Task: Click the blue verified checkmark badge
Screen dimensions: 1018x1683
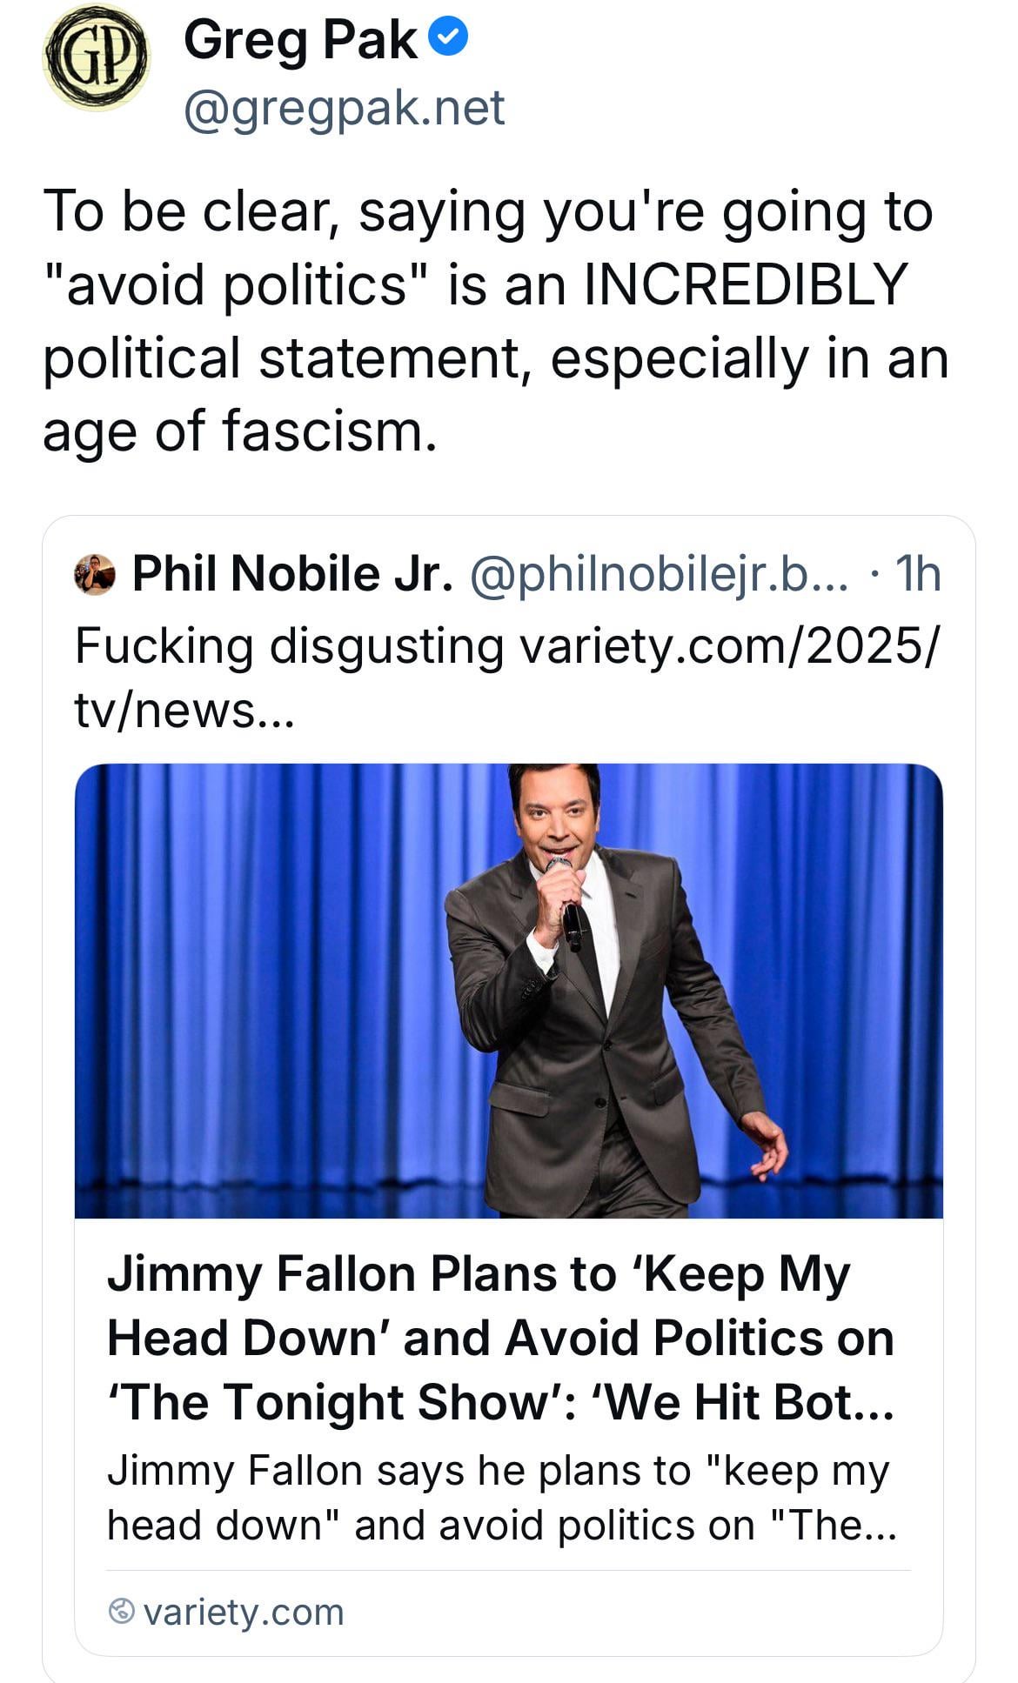Action: point(450,39)
